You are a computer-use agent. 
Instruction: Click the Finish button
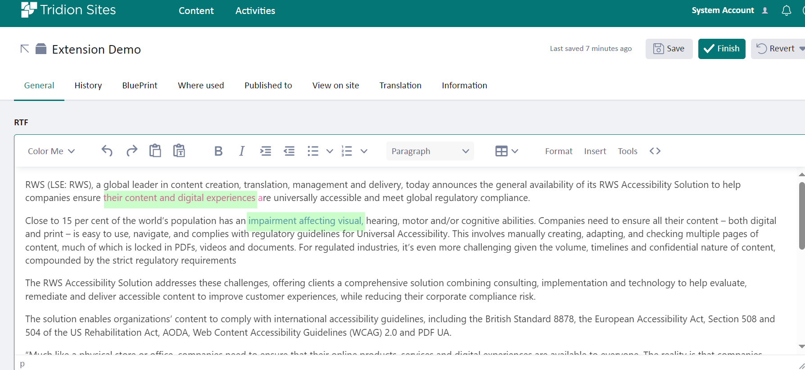tap(722, 49)
